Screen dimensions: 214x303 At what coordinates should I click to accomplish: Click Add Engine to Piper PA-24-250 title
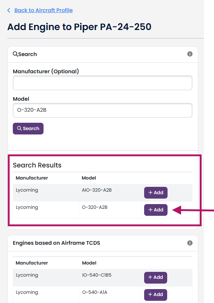[x=79, y=27]
